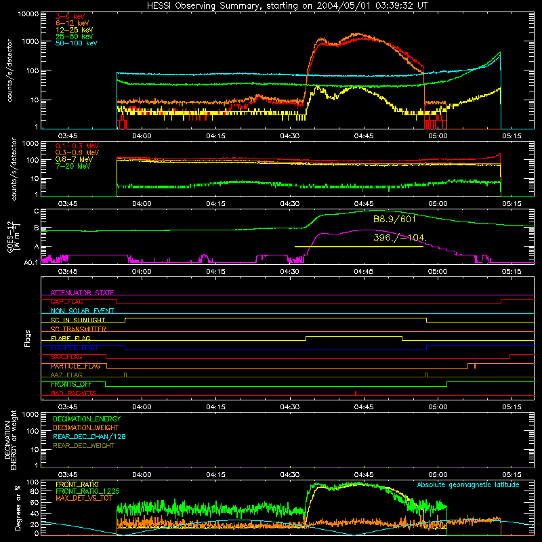
Task: Click the 7-20 MeV legend label
Action: tap(73, 166)
